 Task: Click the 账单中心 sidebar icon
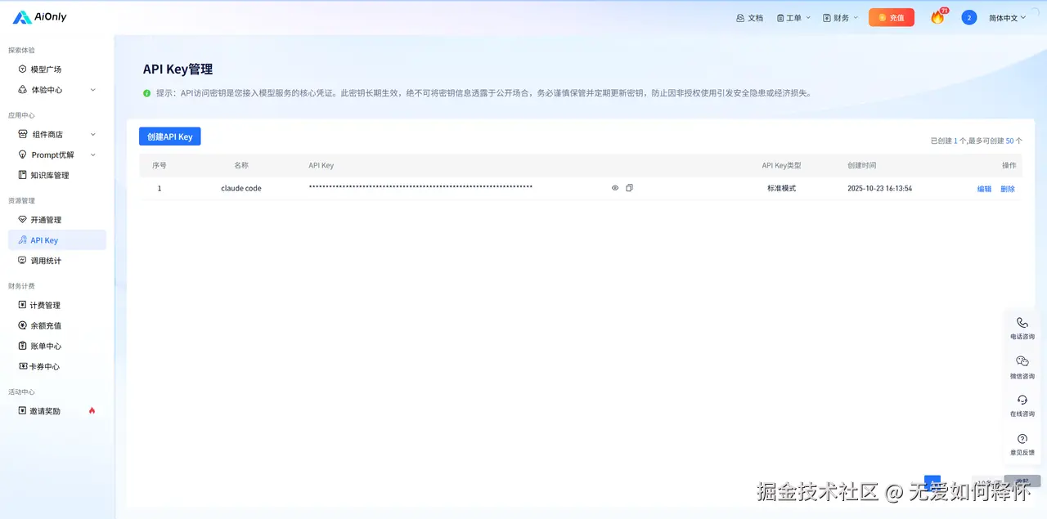pyautogui.click(x=23, y=346)
